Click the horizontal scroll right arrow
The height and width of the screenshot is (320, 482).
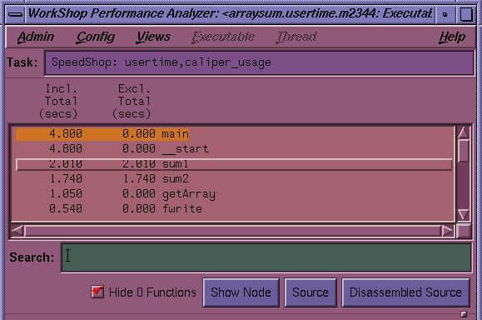(x=447, y=231)
